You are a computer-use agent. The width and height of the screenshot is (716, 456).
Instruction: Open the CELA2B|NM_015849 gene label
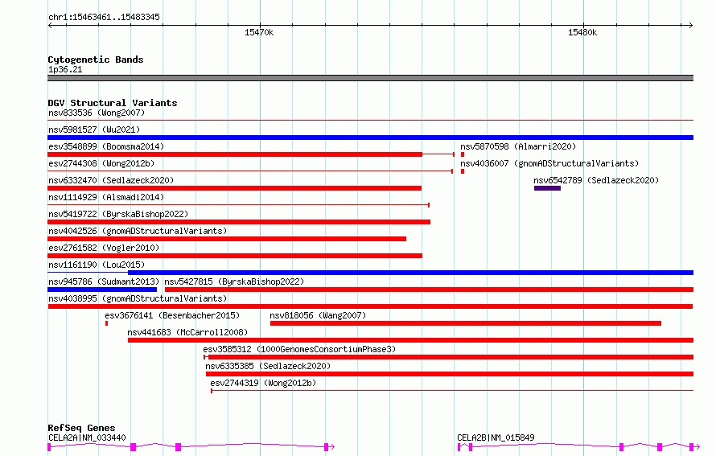496,438
